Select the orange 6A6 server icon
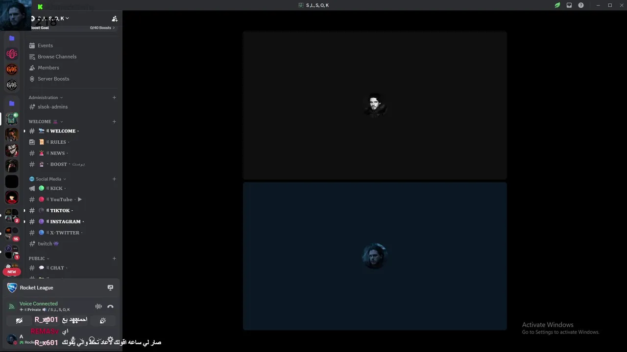 click(x=12, y=69)
